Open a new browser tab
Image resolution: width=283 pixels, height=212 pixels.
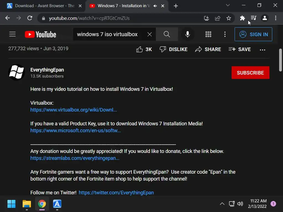(x=175, y=6)
